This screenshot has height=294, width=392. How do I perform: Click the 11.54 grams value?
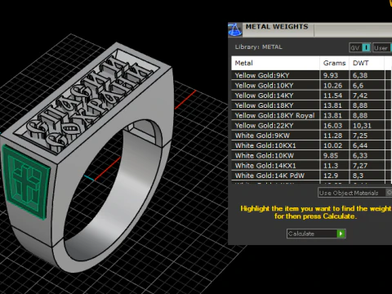[x=332, y=96]
